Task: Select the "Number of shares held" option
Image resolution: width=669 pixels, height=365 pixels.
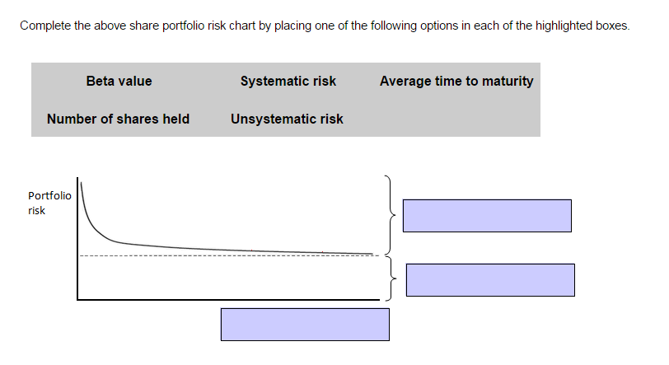Action: 118,119
